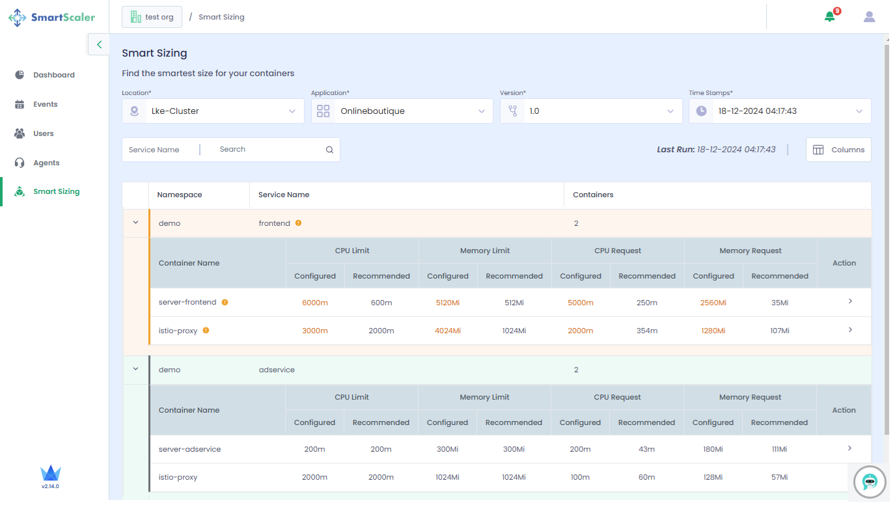Click the server-adservice container name
Viewport: 895px width, 509px height.
pyautogui.click(x=190, y=449)
